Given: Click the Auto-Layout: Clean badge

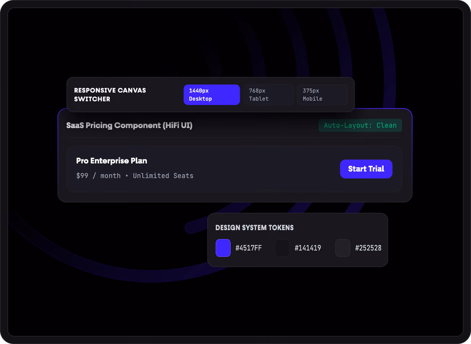Looking at the screenshot, I should tap(360, 125).
